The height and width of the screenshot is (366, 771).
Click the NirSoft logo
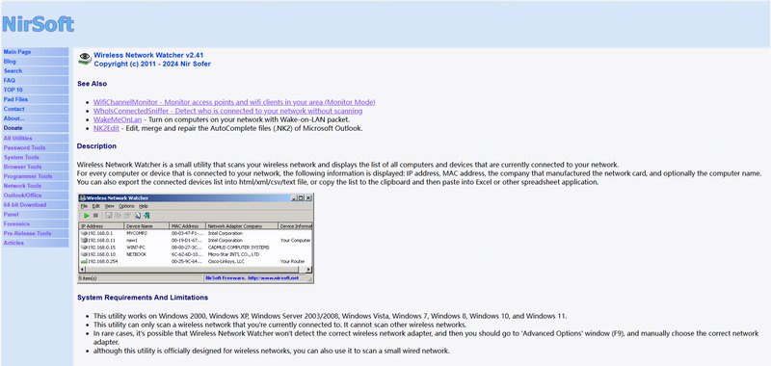pos(38,23)
